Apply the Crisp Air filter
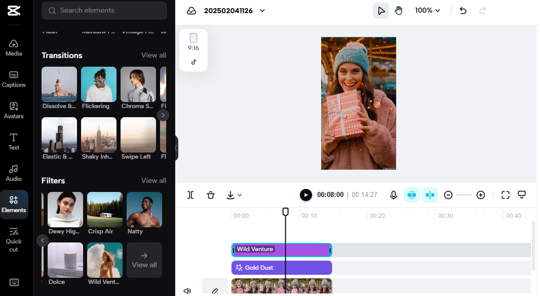The width and height of the screenshot is (540, 296). click(x=105, y=210)
